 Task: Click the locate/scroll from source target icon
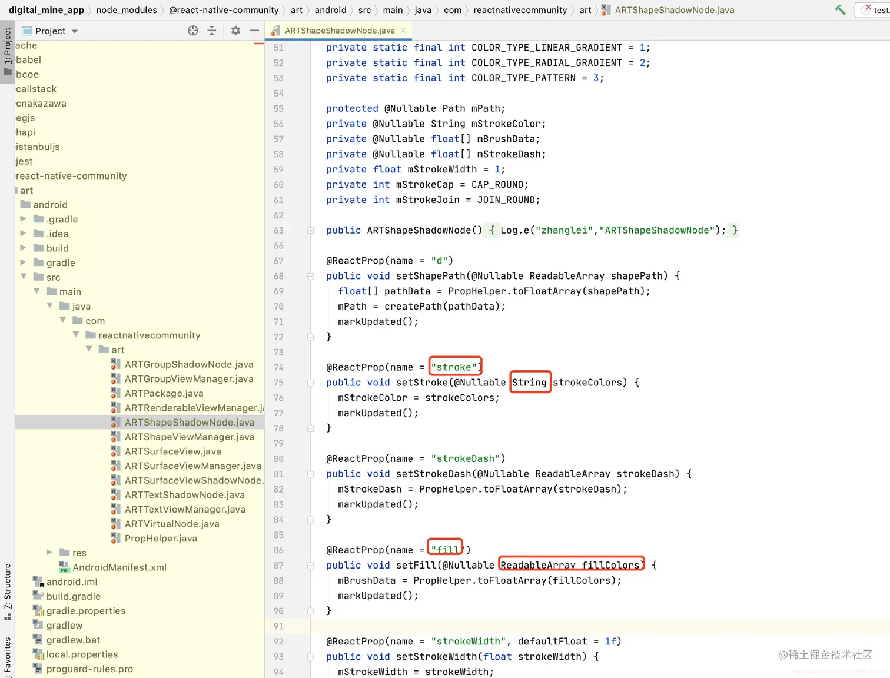192,31
